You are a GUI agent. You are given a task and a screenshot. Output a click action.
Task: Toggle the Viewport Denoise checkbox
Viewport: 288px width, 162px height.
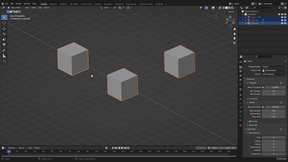pos(250,99)
